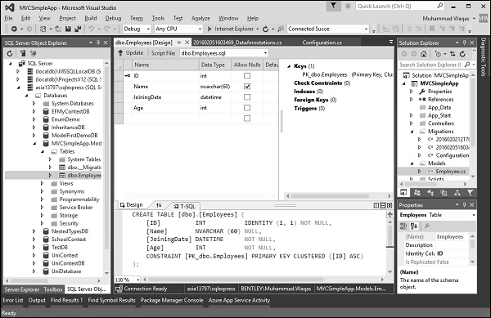The image size is (491, 318).
Task: Click the Add SQL Server icon
Action: point(23,53)
